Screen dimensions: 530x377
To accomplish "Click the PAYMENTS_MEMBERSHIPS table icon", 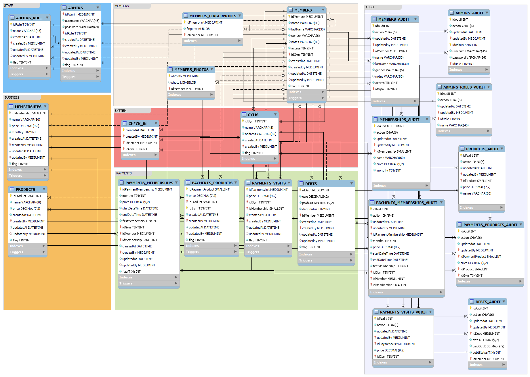I will (x=122, y=182).
